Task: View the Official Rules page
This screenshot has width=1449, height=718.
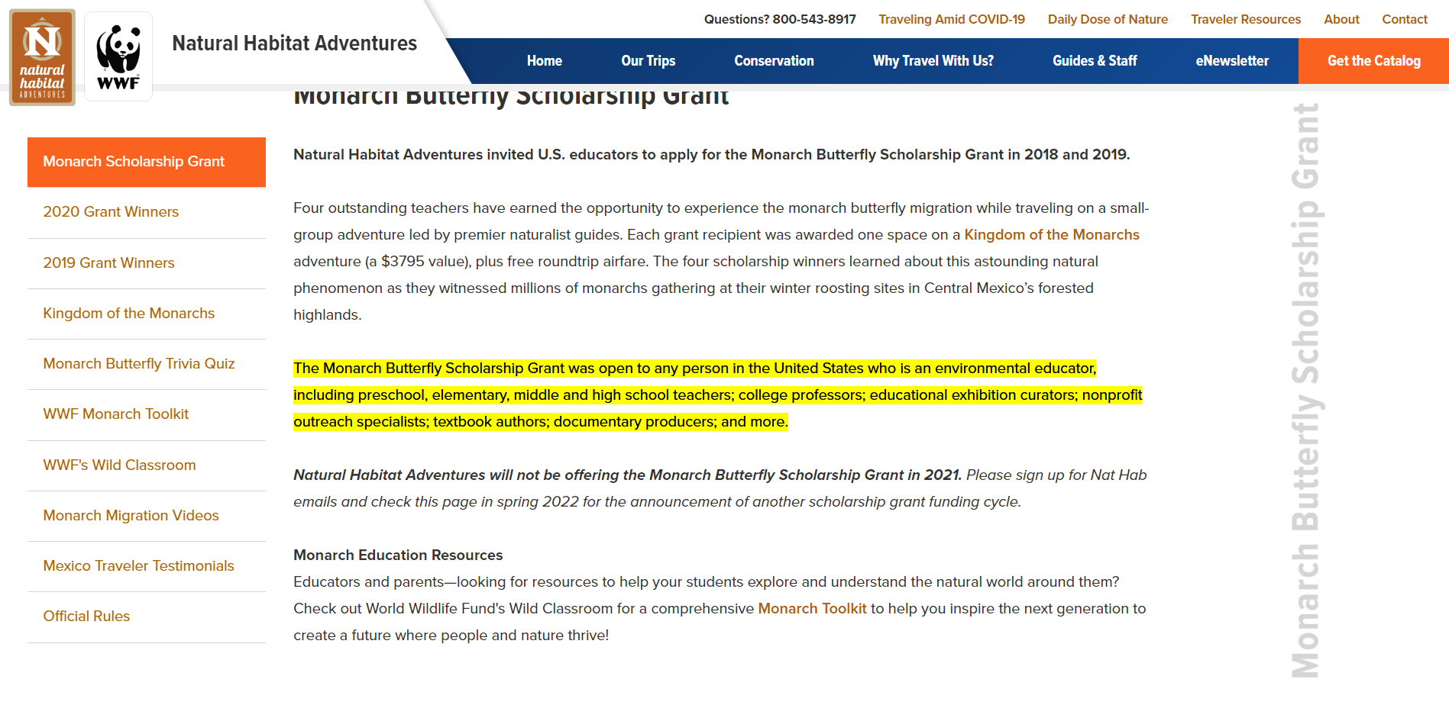Action: coord(86,617)
